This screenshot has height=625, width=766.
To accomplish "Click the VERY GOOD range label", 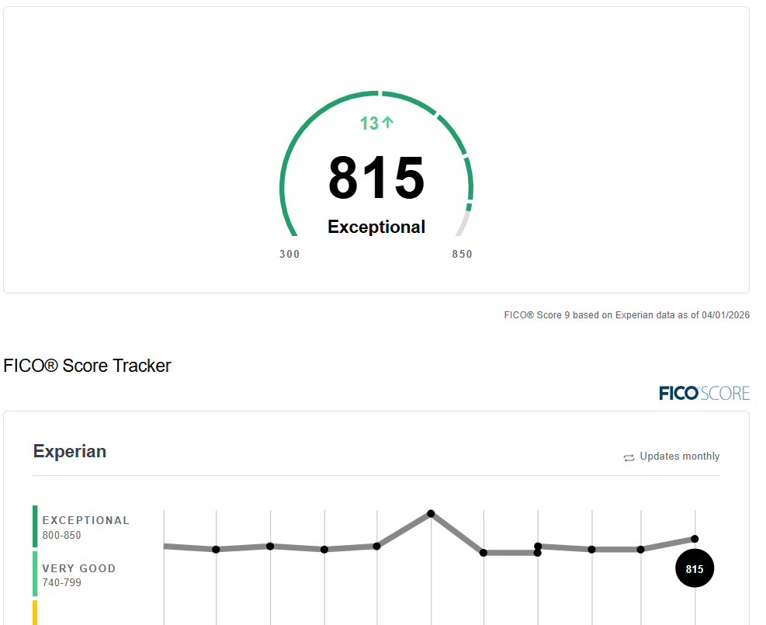I will point(79,568).
